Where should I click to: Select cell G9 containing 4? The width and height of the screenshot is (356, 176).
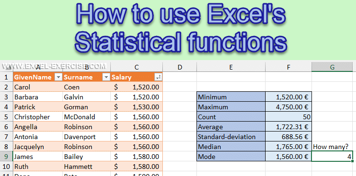point(332,157)
